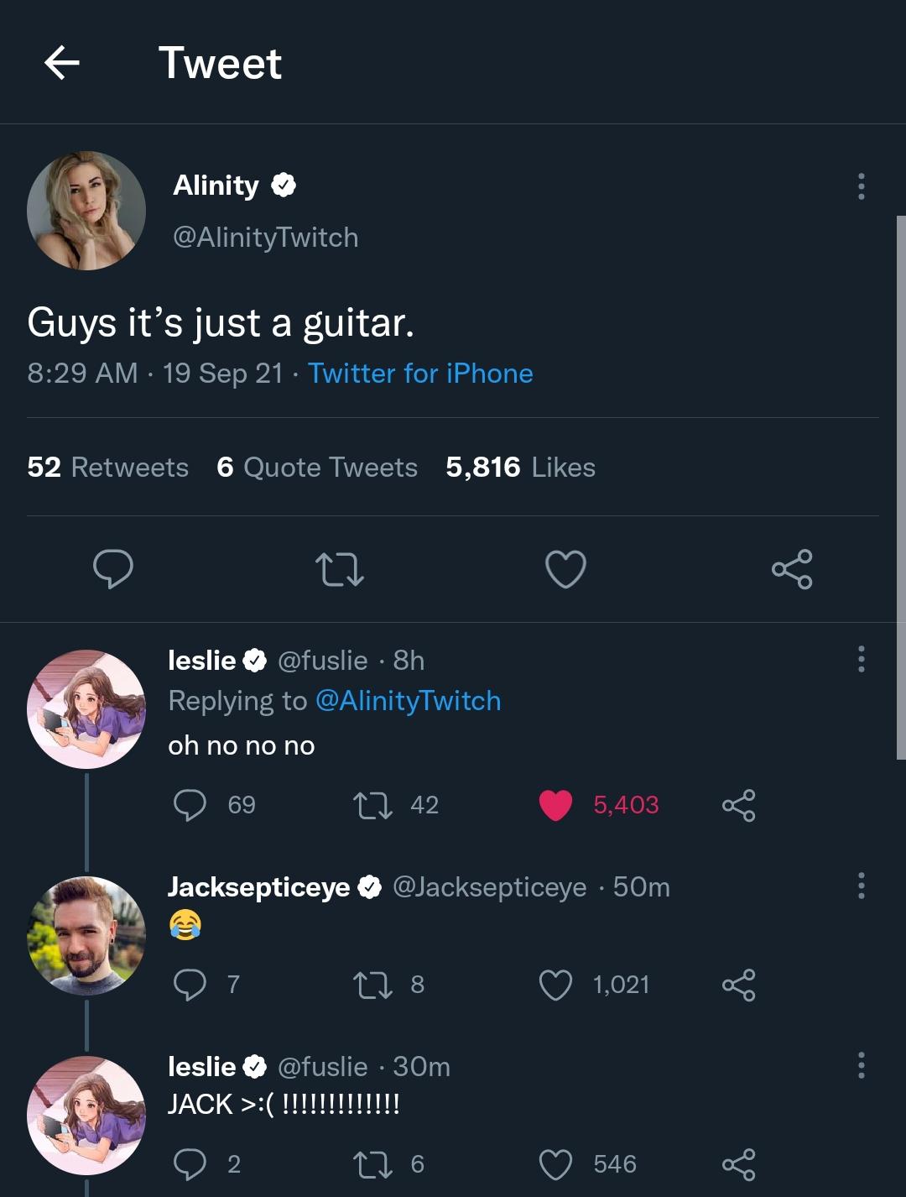Reply to Alinity's main tweet

tap(112, 569)
